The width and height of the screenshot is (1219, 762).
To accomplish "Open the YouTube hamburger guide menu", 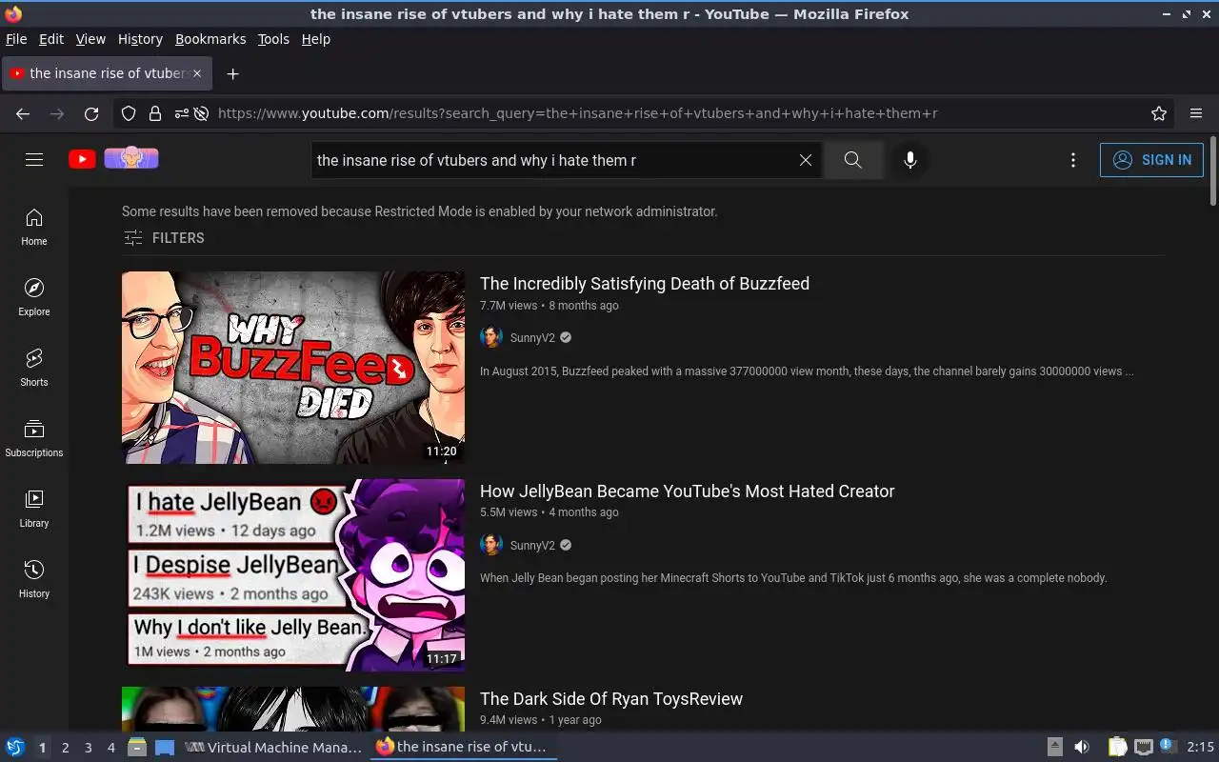I will coord(34,160).
